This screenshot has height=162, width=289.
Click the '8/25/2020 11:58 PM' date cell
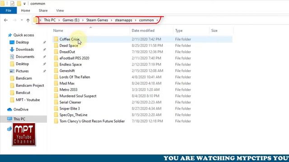[x=147, y=45]
